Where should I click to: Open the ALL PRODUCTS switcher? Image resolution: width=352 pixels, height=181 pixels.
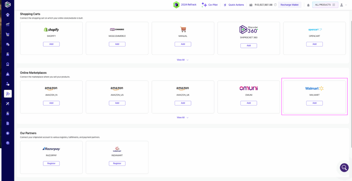pos(325,5)
